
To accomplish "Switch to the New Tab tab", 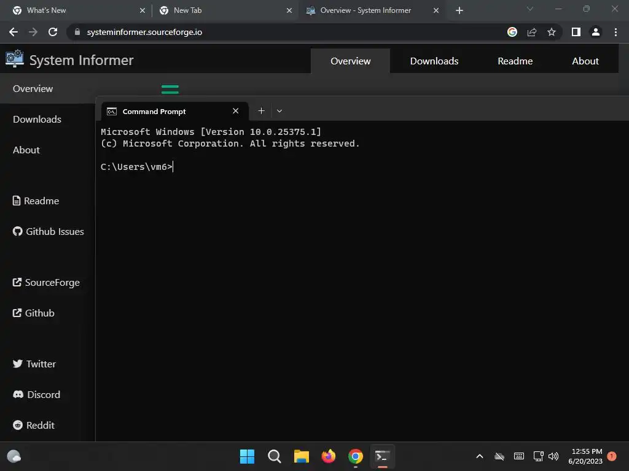I will click(x=225, y=10).
